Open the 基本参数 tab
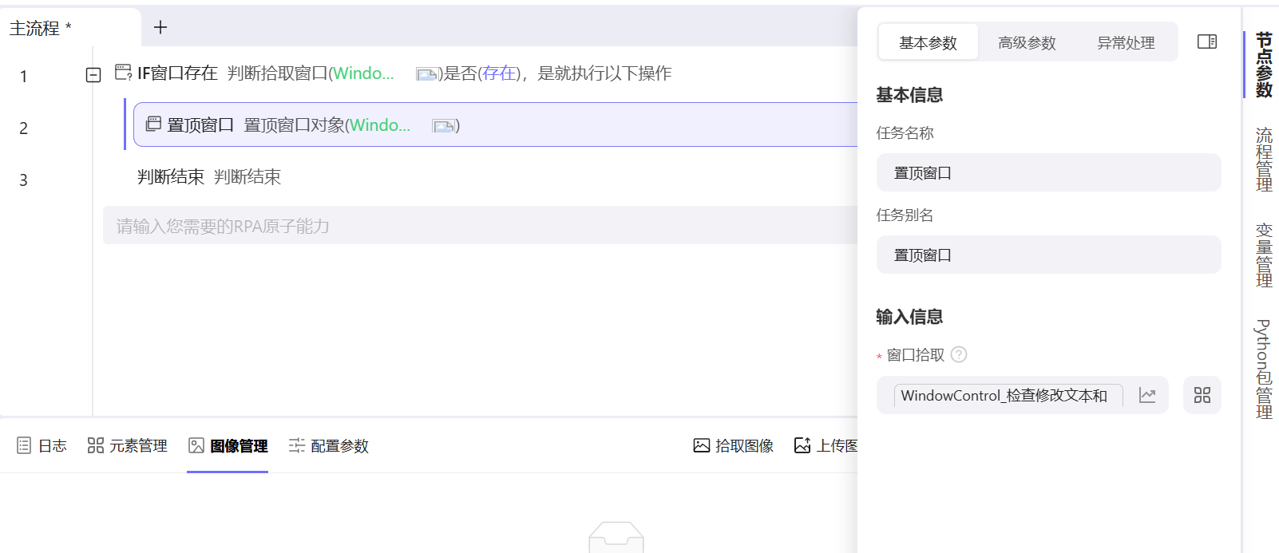This screenshot has width=1279, height=553. [928, 42]
